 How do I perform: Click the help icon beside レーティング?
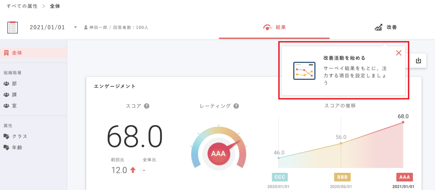point(236,106)
